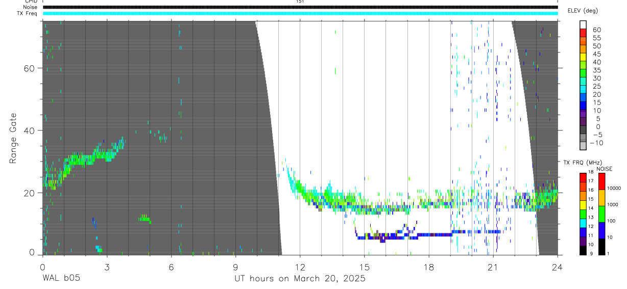
Task: Click the 'Noise' row label at top
Action: pos(31,7)
